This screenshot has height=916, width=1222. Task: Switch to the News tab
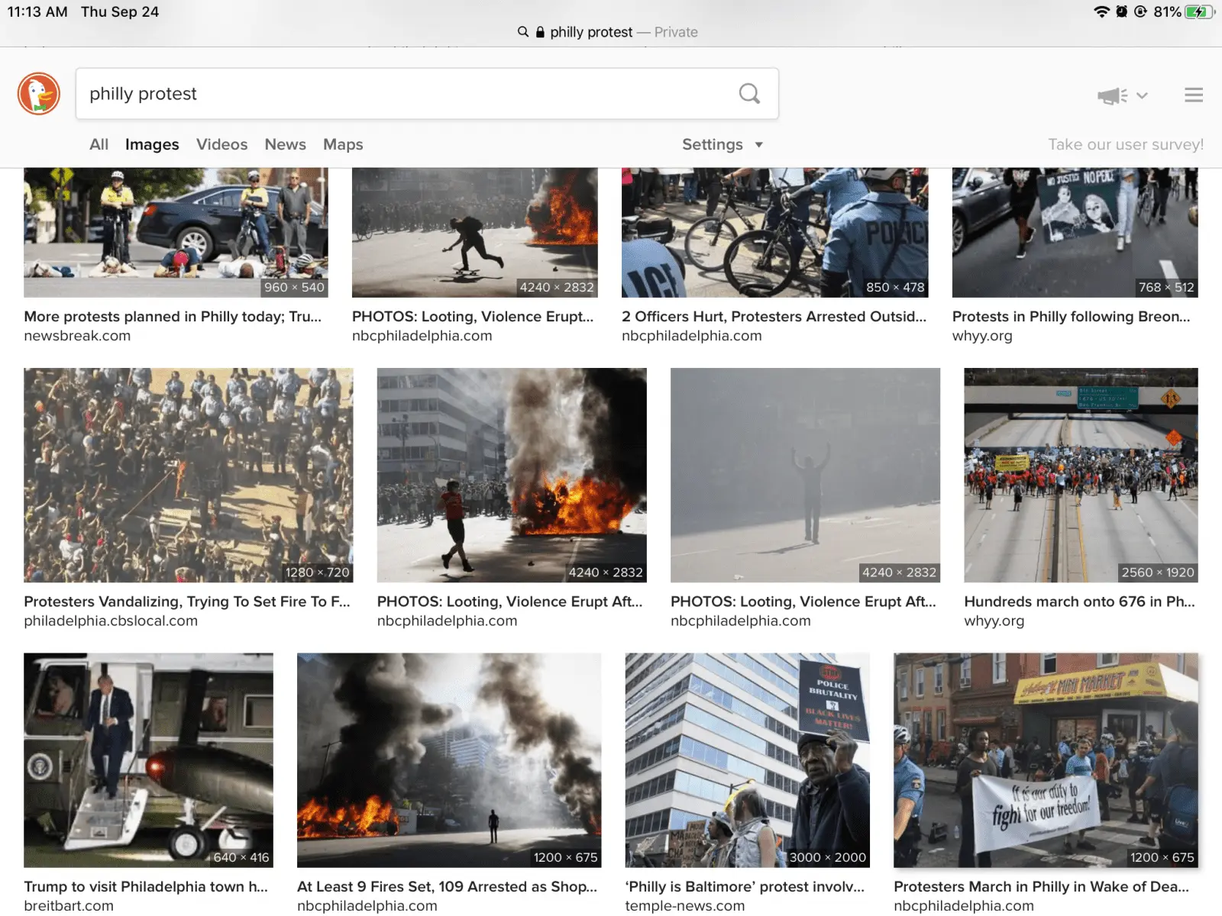coord(285,144)
